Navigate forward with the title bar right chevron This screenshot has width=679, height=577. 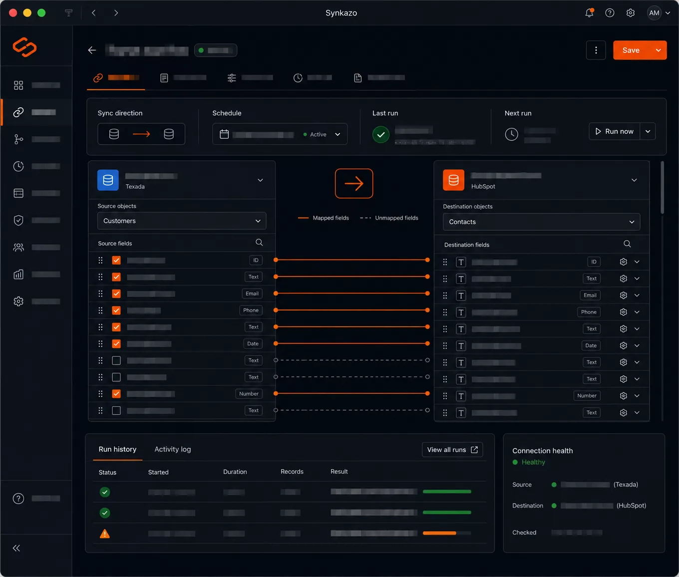coord(116,13)
